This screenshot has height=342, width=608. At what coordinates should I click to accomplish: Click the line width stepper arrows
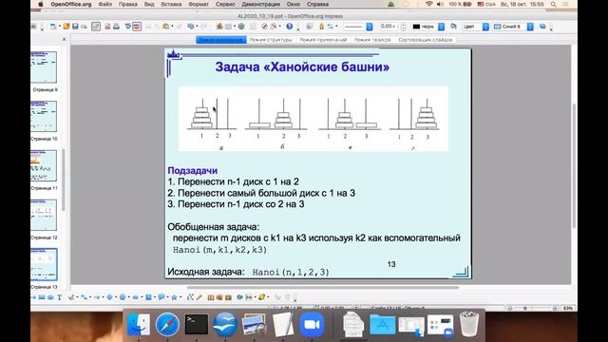coord(403,27)
